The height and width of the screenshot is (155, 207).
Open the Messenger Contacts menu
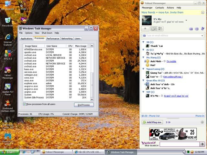(159, 8)
